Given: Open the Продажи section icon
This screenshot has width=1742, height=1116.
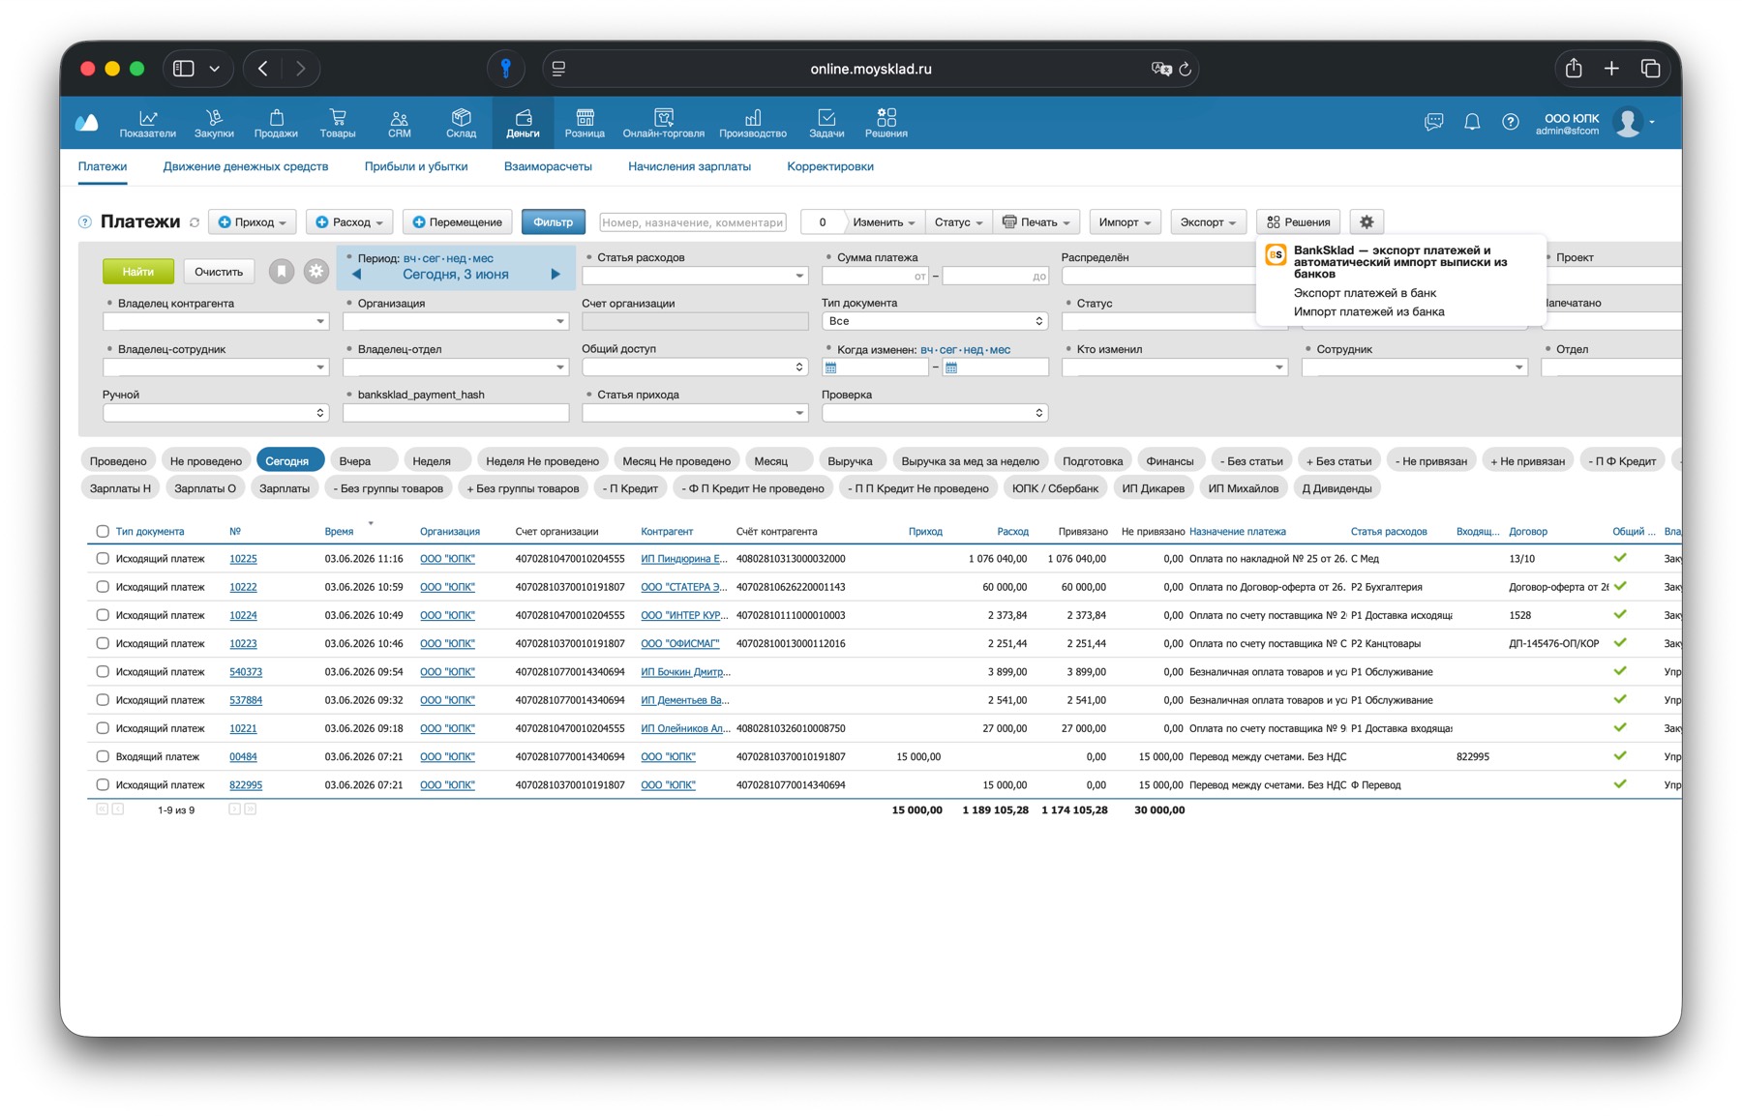Looking at the screenshot, I should tap(276, 123).
